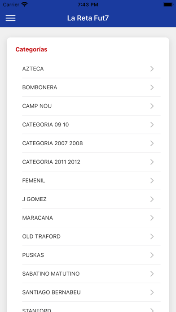Tap the PUSKAS row chevron arrow
This screenshot has height=312, width=176.
tap(152, 255)
